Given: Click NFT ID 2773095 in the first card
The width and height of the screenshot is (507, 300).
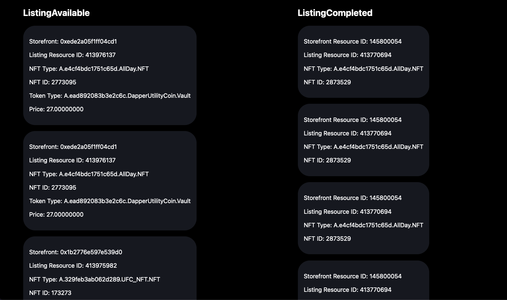Looking at the screenshot, I should [x=53, y=82].
